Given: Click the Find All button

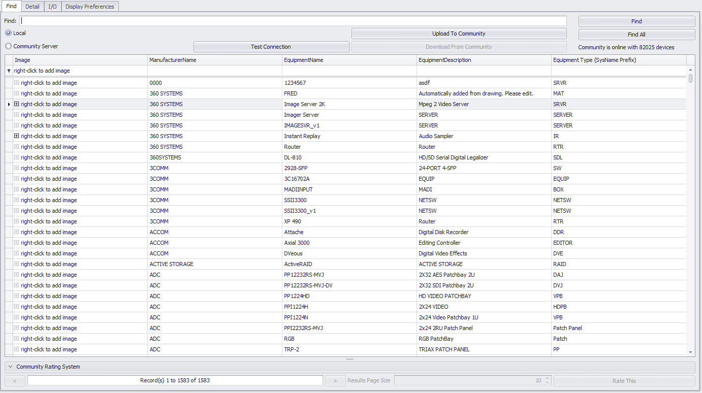Looking at the screenshot, I should click(636, 35).
